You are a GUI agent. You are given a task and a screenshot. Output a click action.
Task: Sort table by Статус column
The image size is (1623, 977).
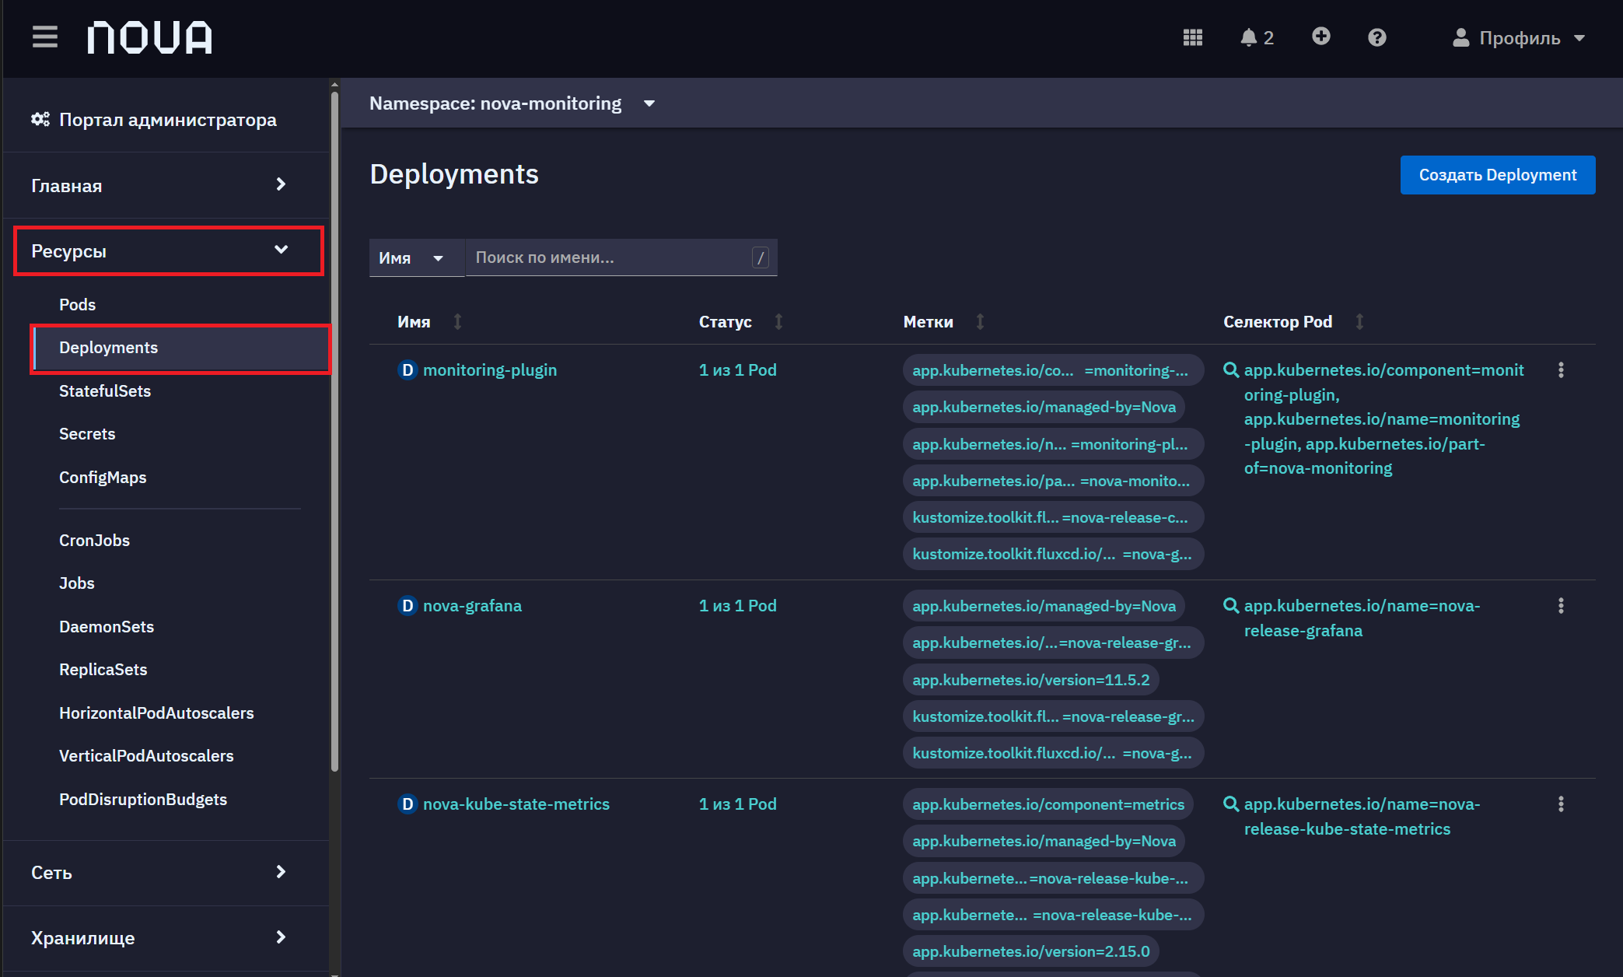coord(740,321)
